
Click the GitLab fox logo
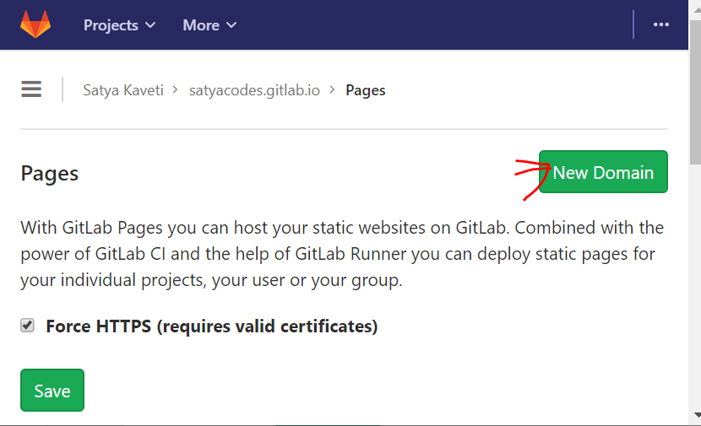click(35, 24)
